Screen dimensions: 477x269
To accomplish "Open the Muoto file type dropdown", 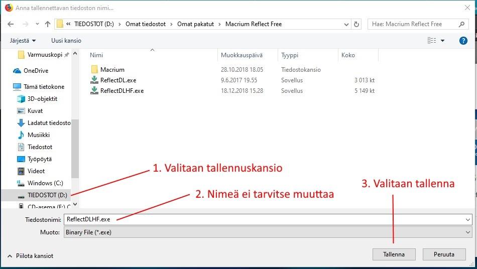I will click(268, 232).
